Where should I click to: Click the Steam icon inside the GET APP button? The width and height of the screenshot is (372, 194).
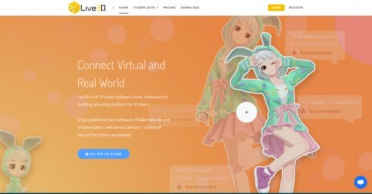coord(87,154)
